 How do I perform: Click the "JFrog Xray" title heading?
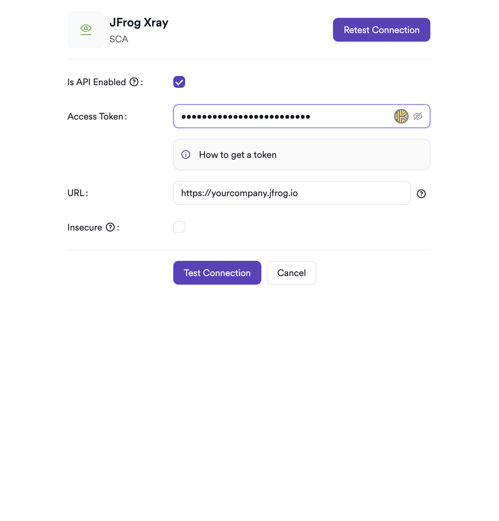tap(139, 22)
